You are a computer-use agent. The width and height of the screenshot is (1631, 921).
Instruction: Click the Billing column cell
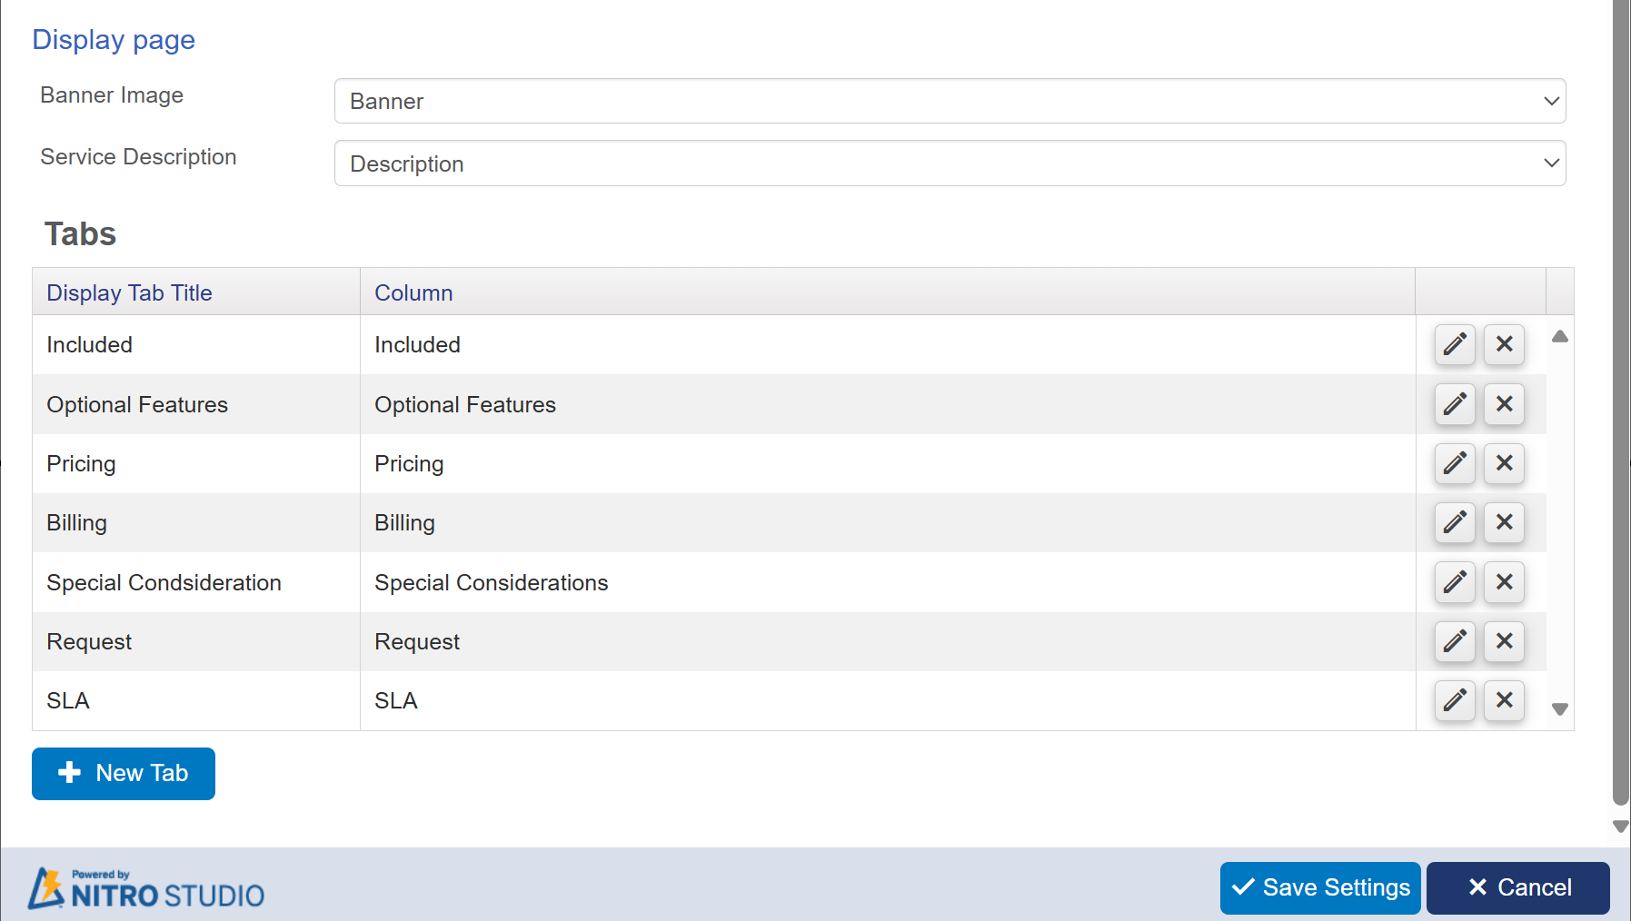[888, 522]
